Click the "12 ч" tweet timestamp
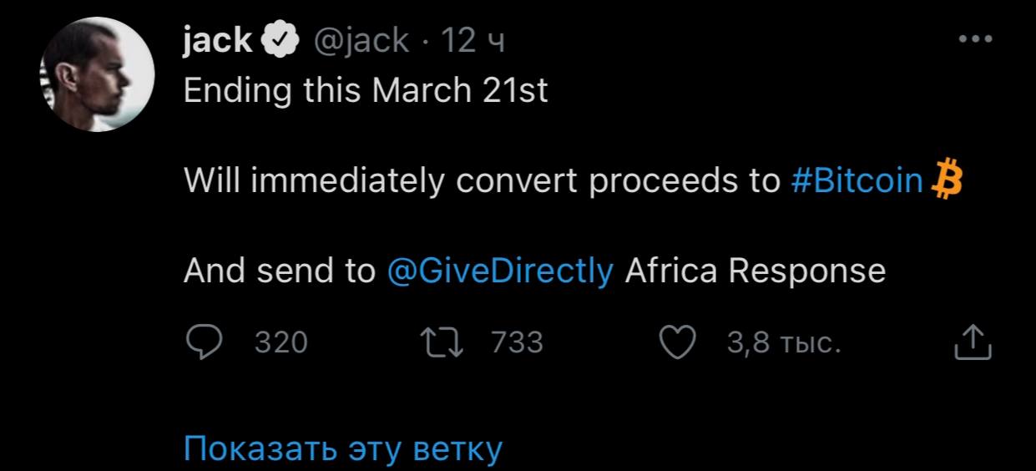This screenshot has width=1036, height=471. pos(473,39)
